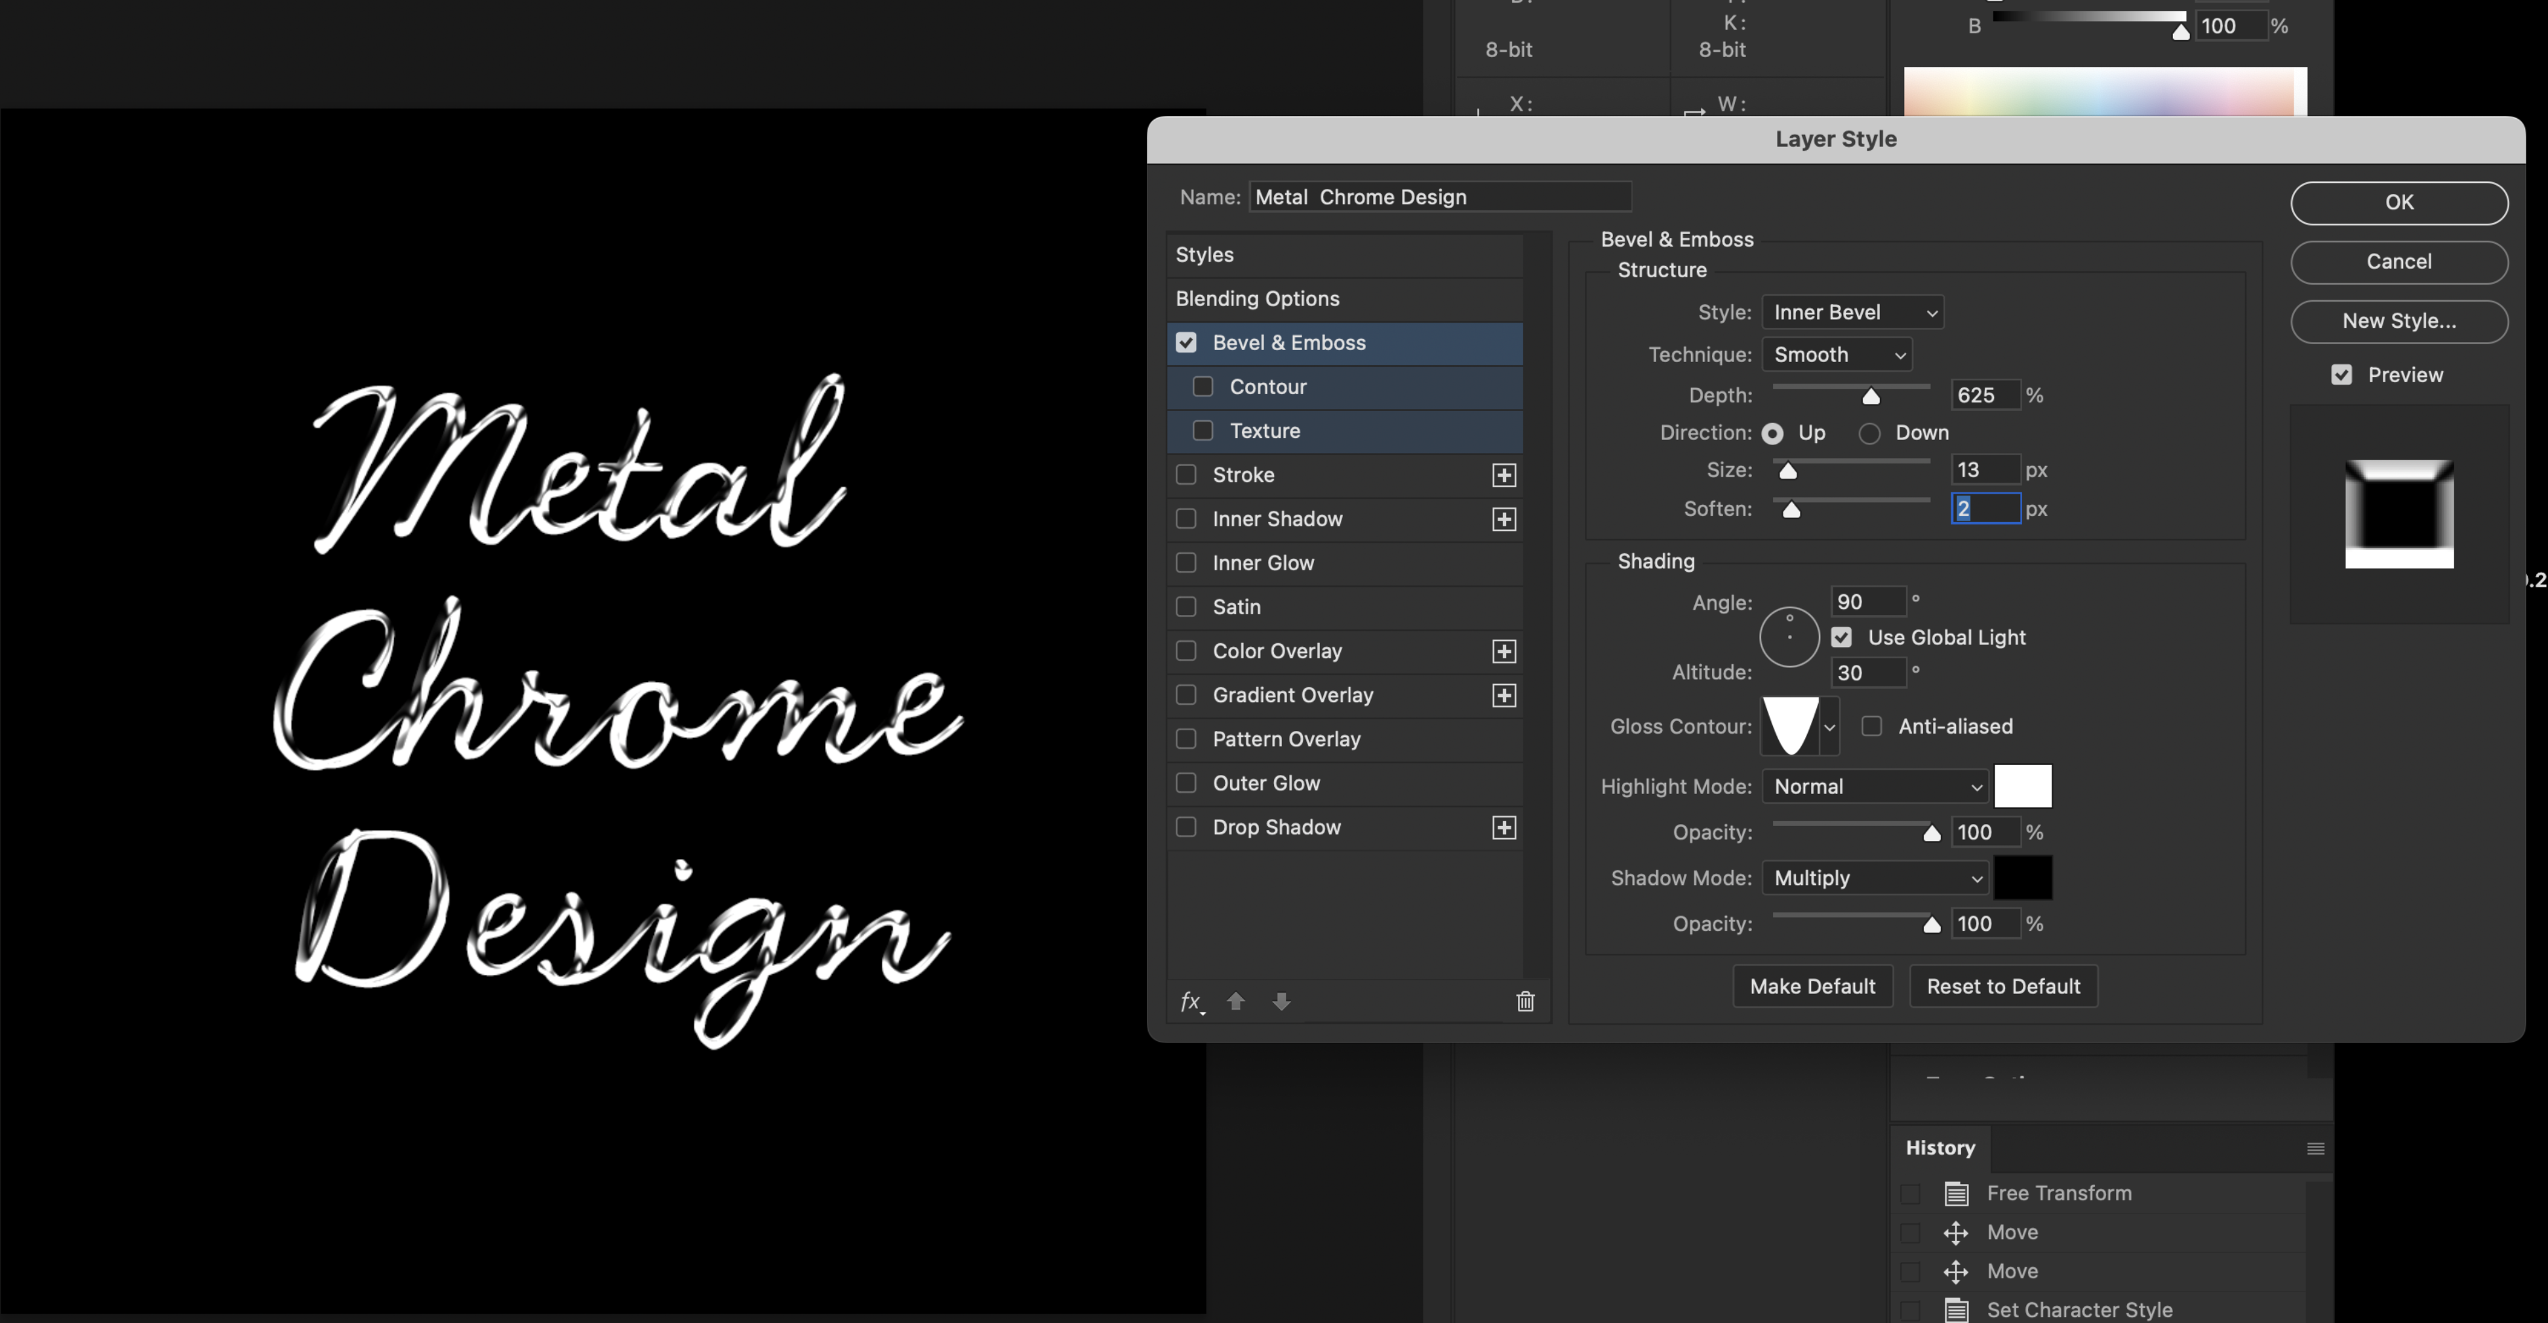Click the Reset to Default button
The image size is (2548, 1323).
[x=2002, y=987]
